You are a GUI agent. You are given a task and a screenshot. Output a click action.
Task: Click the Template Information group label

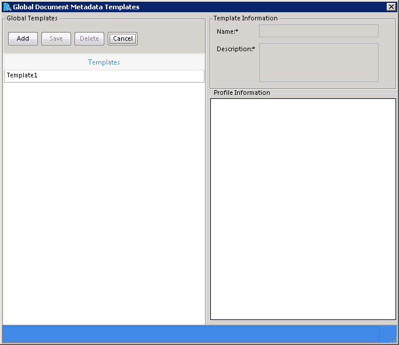point(245,18)
